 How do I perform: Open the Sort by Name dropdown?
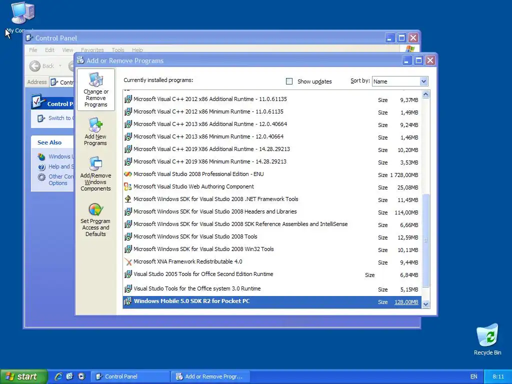point(400,81)
